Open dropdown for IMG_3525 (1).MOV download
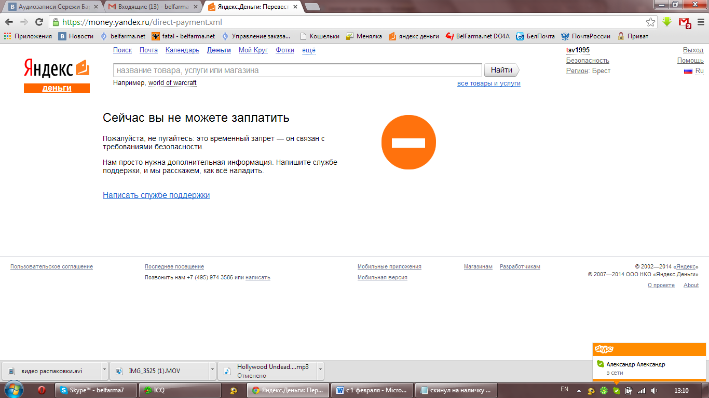Image resolution: width=709 pixels, height=398 pixels. (x=212, y=371)
